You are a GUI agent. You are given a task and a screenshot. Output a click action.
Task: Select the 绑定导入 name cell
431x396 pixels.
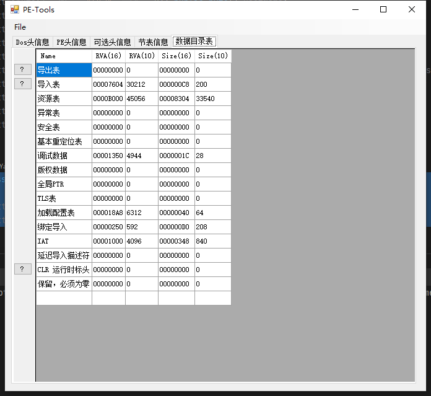coord(64,227)
